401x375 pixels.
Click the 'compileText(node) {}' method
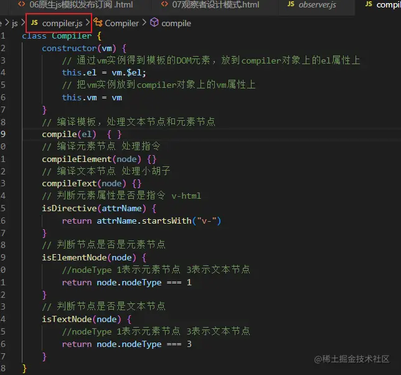coord(92,183)
